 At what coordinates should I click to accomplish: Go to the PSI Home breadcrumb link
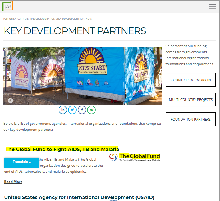9,19
